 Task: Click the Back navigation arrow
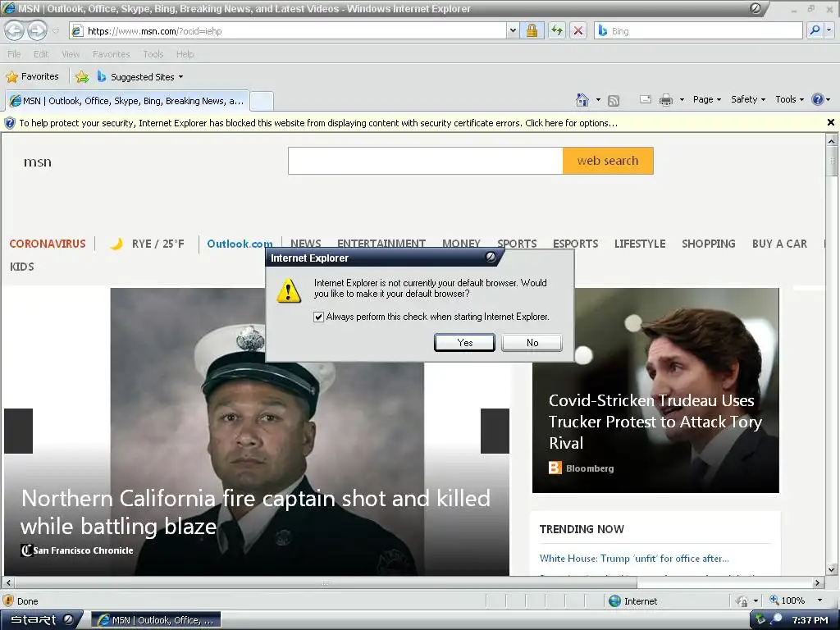(15, 30)
